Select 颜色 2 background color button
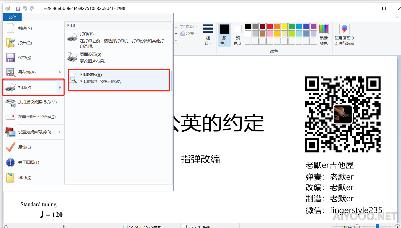 tap(238, 35)
